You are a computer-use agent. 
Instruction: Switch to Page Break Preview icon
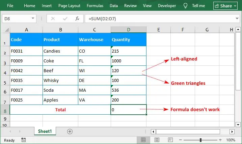tap(170, 140)
